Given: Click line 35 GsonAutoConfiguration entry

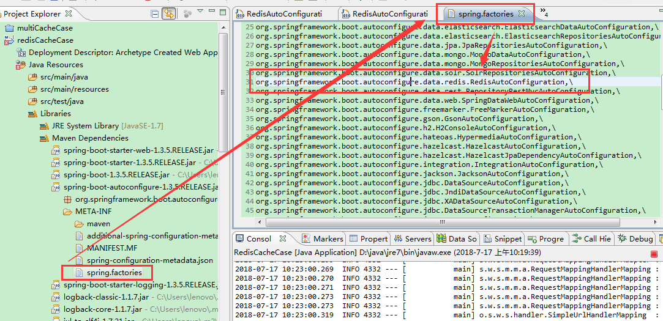Looking at the screenshot, I should [399, 119].
